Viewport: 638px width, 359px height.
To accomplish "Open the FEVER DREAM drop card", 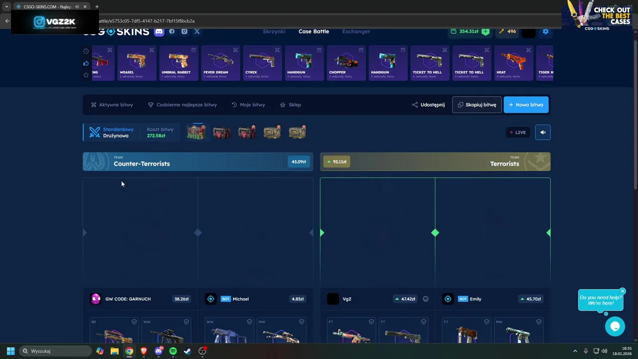I will 220,63.
